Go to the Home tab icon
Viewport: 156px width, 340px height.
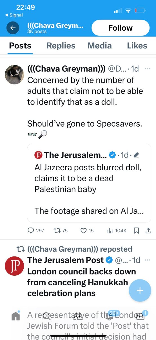pos(16,316)
